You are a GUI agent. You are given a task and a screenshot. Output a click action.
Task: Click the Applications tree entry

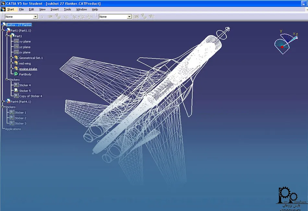pos(13,129)
